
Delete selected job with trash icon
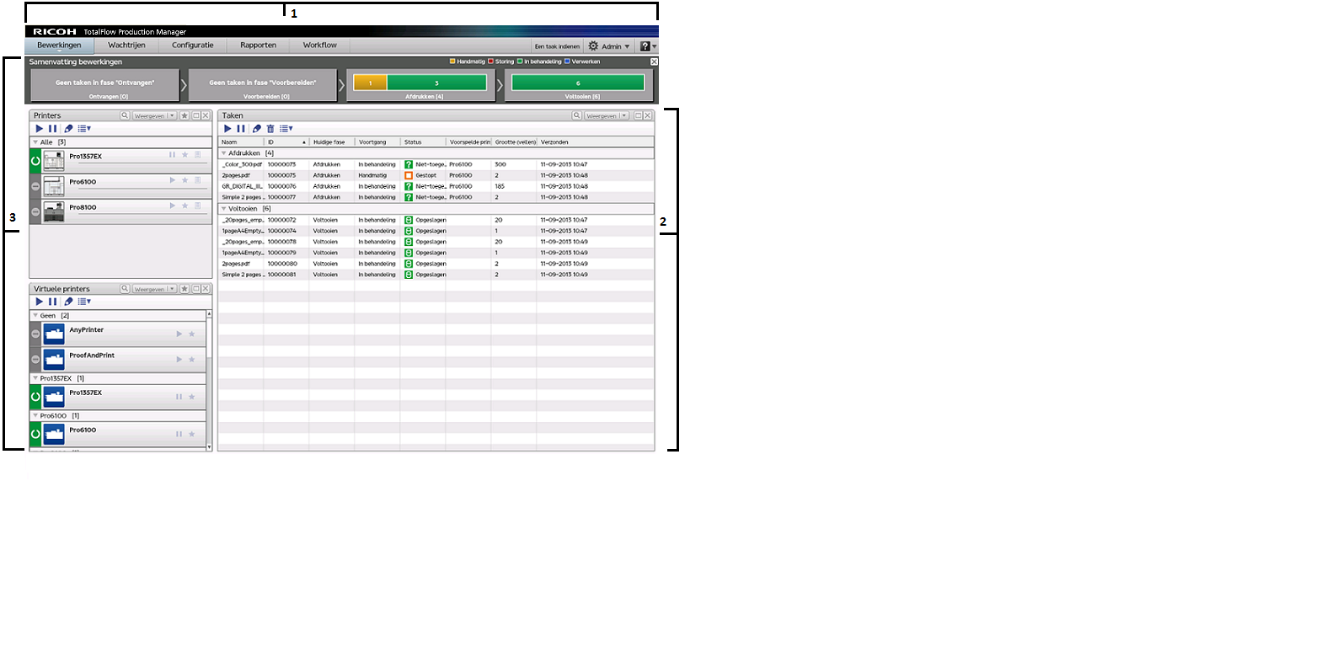click(270, 129)
